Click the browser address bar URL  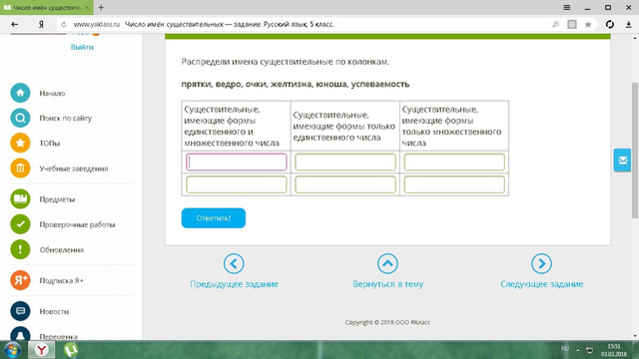97,24
